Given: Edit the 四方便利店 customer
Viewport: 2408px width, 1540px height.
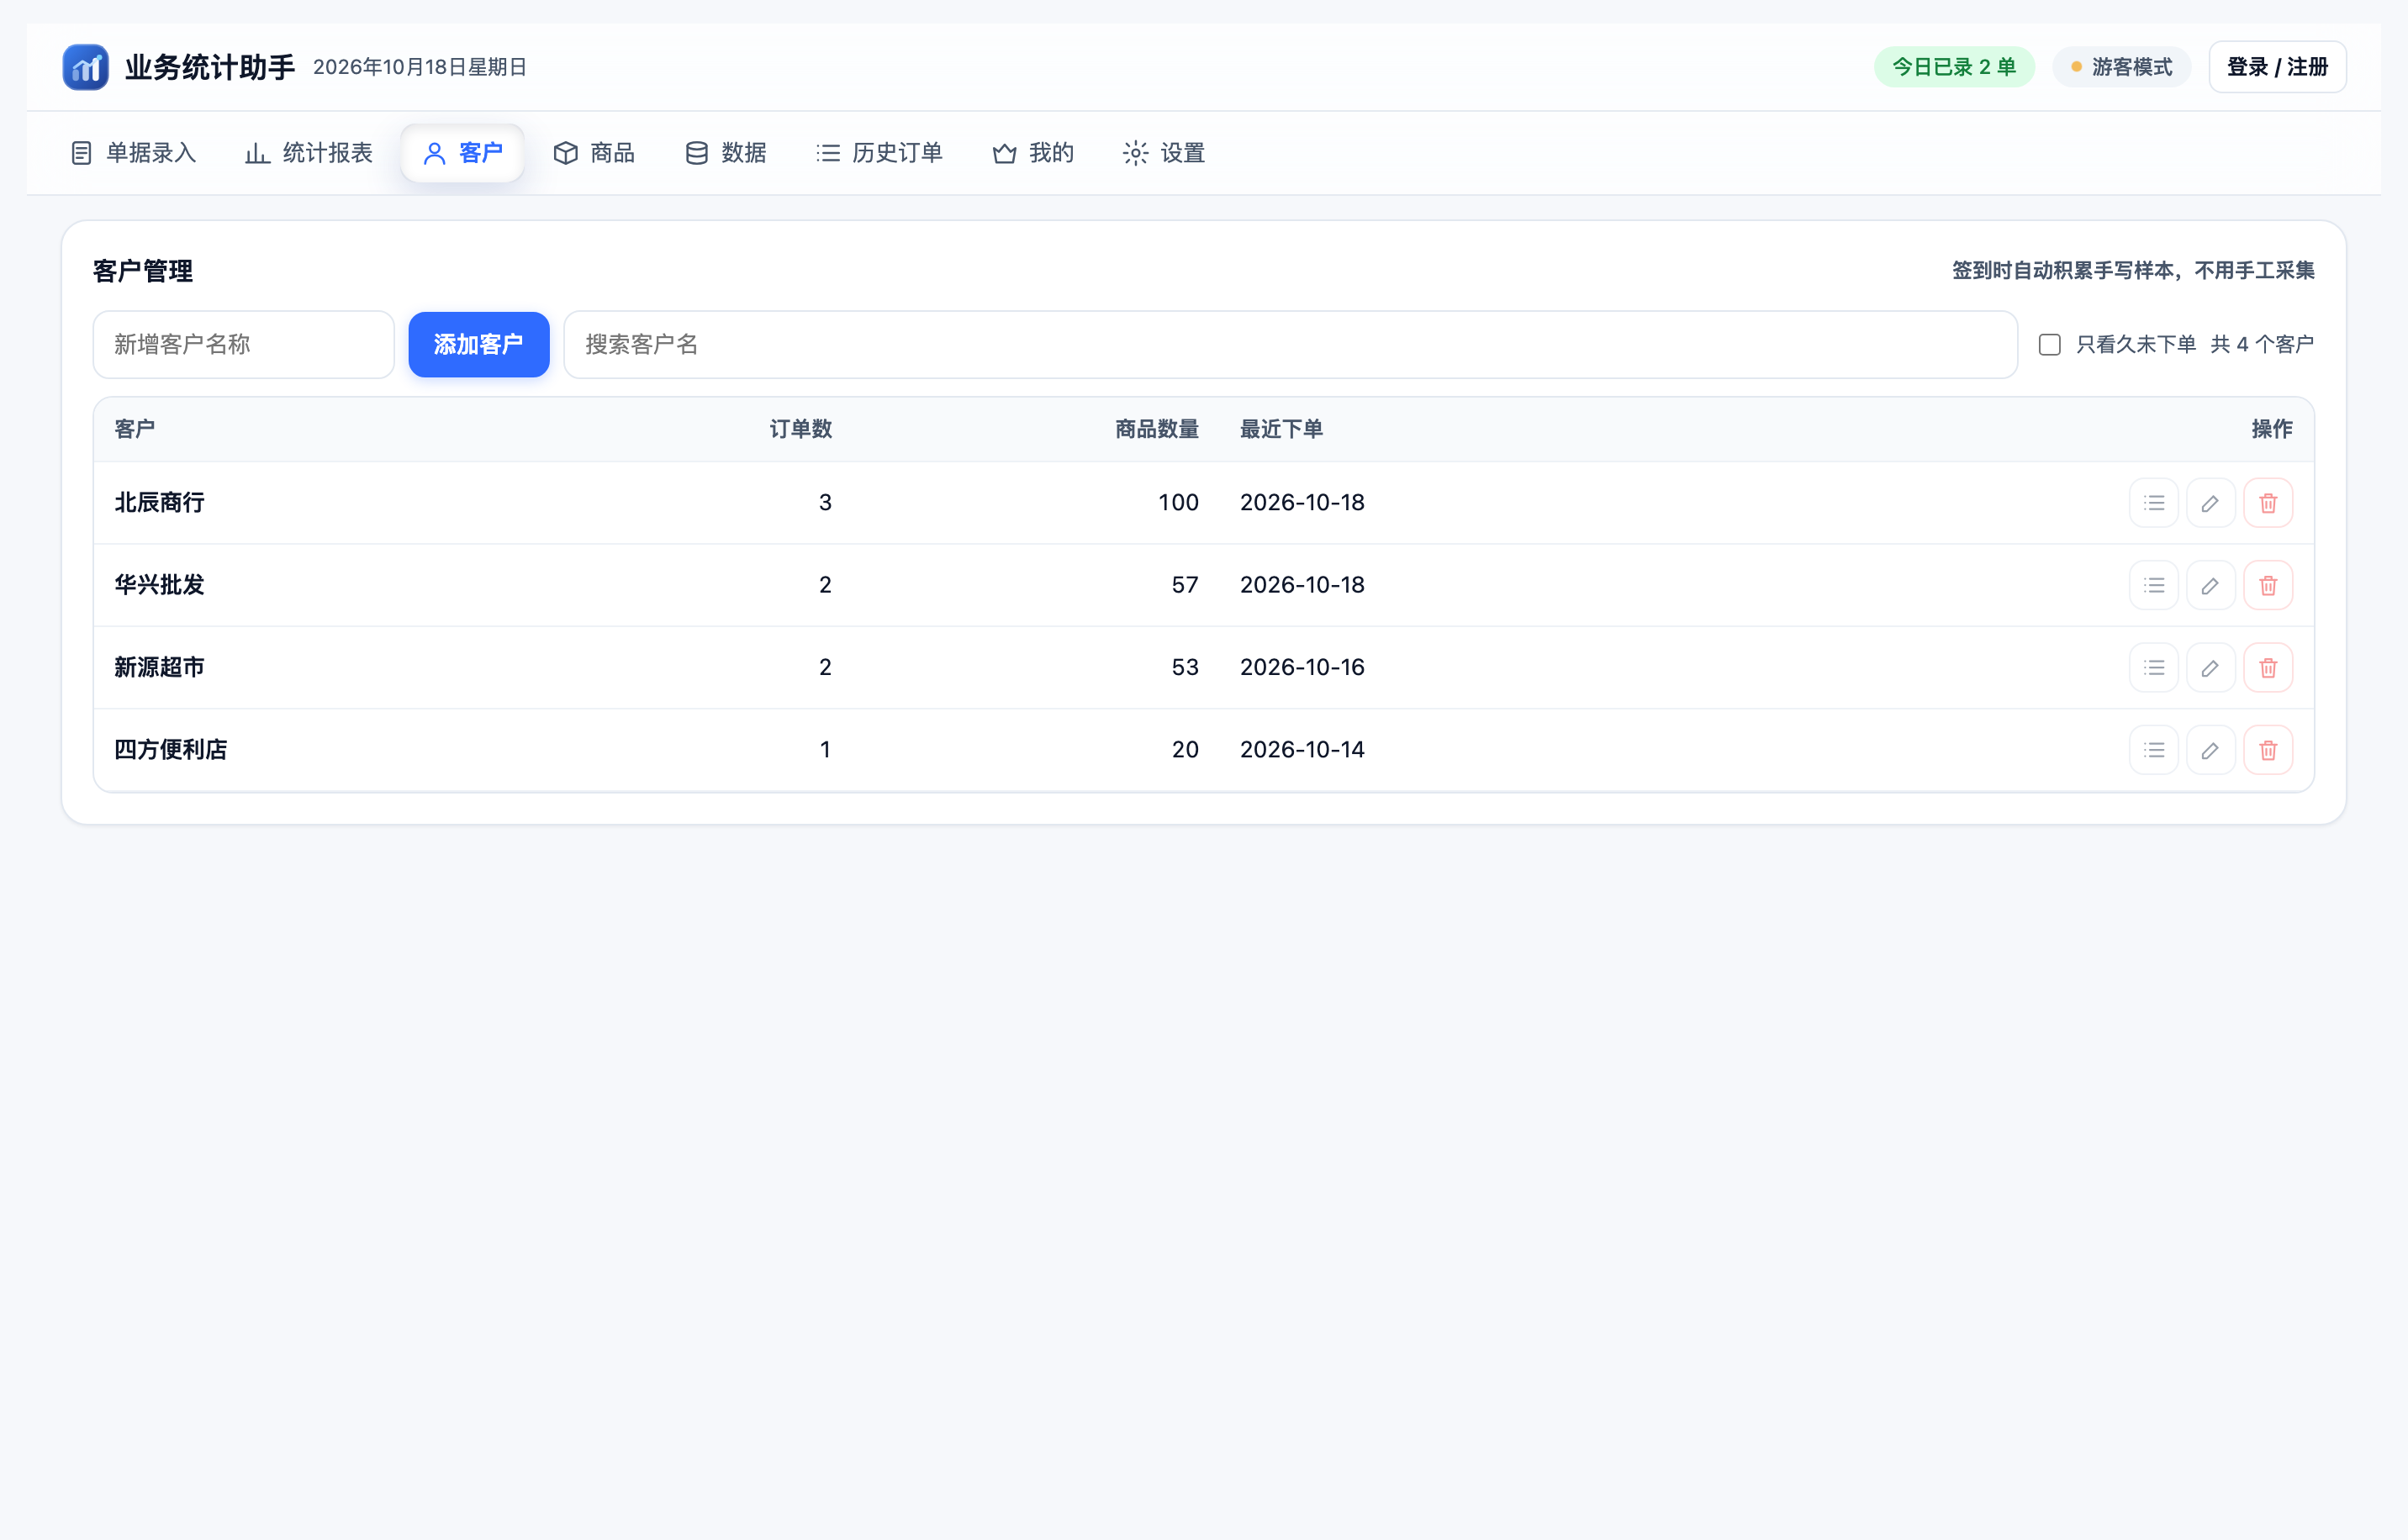Looking at the screenshot, I should (x=2211, y=750).
